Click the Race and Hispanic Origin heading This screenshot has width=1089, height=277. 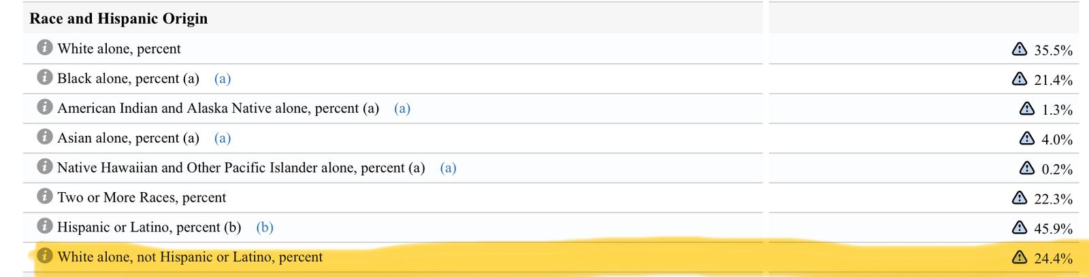[x=118, y=18]
